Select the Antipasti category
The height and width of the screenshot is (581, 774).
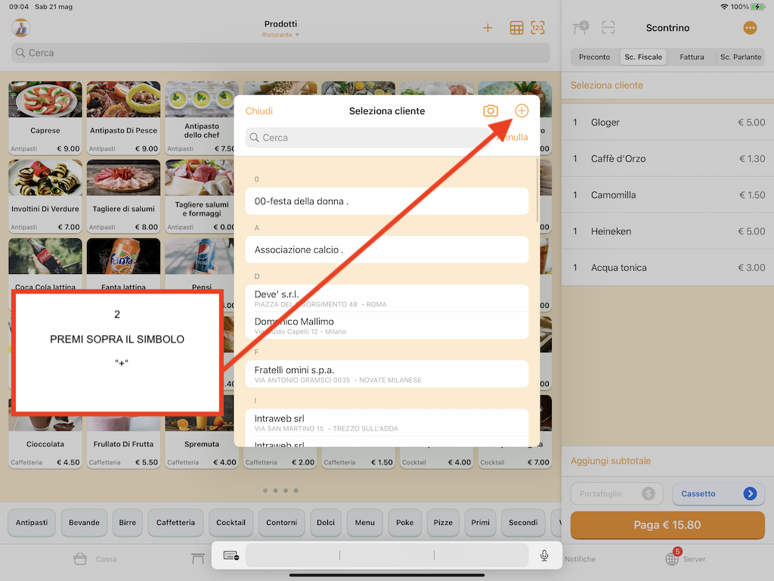click(32, 523)
